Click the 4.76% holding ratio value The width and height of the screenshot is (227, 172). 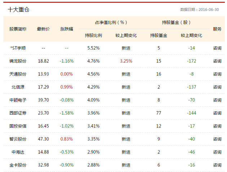click(94, 61)
